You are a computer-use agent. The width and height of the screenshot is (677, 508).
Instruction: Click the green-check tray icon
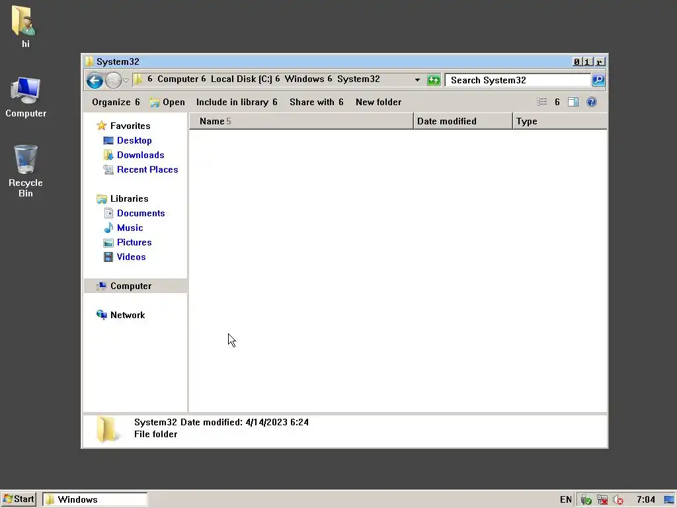[x=586, y=500]
